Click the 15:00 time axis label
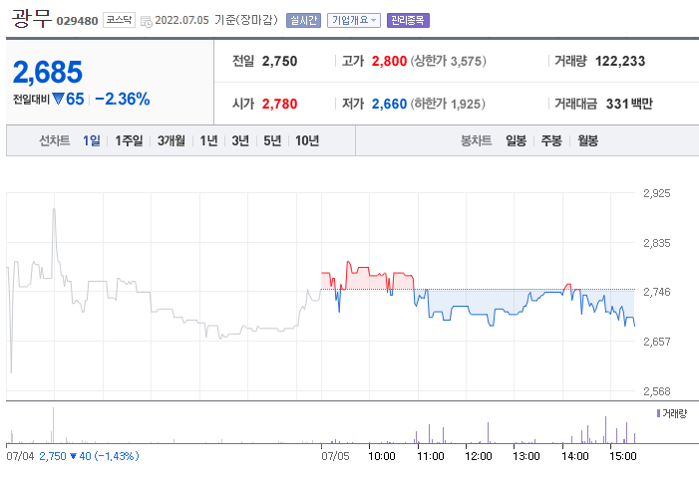699x479 pixels. tap(623, 456)
